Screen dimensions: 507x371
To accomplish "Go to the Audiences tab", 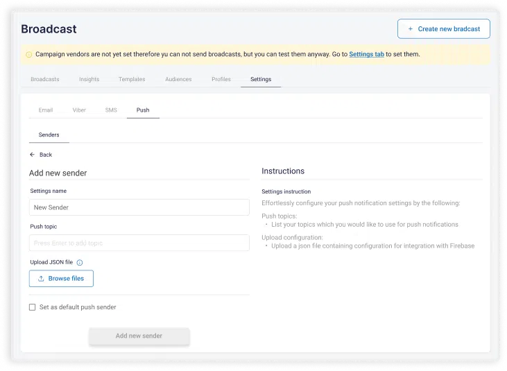I will pyautogui.click(x=178, y=80).
